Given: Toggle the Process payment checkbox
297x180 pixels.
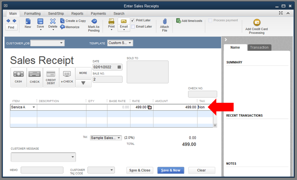Looking at the screenshot, I should coord(210,20).
